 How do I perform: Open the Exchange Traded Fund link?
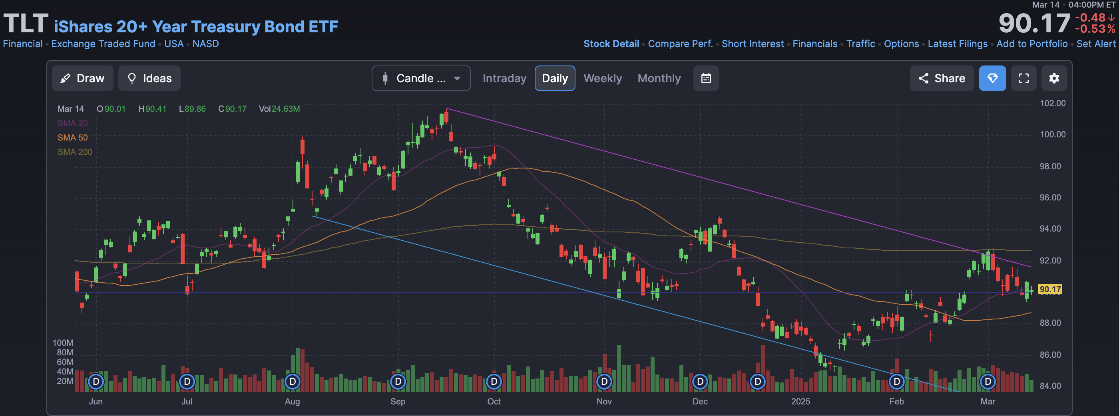click(x=103, y=44)
